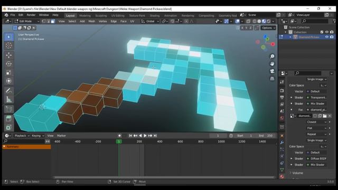
Task: Open the Playback dropdown in timeline
Action: tap(22, 136)
